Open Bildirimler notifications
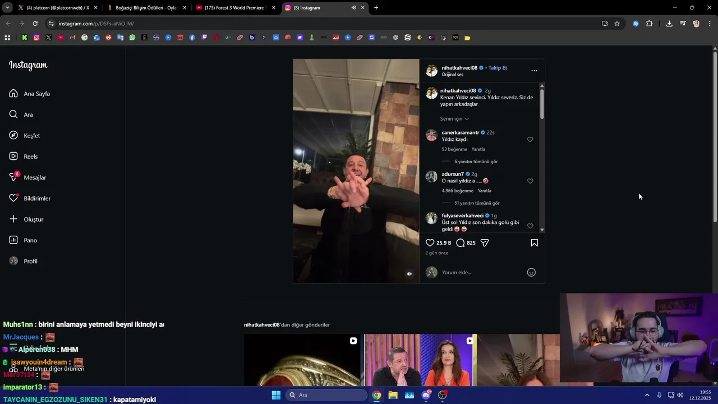718x404 pixels. 30,199
